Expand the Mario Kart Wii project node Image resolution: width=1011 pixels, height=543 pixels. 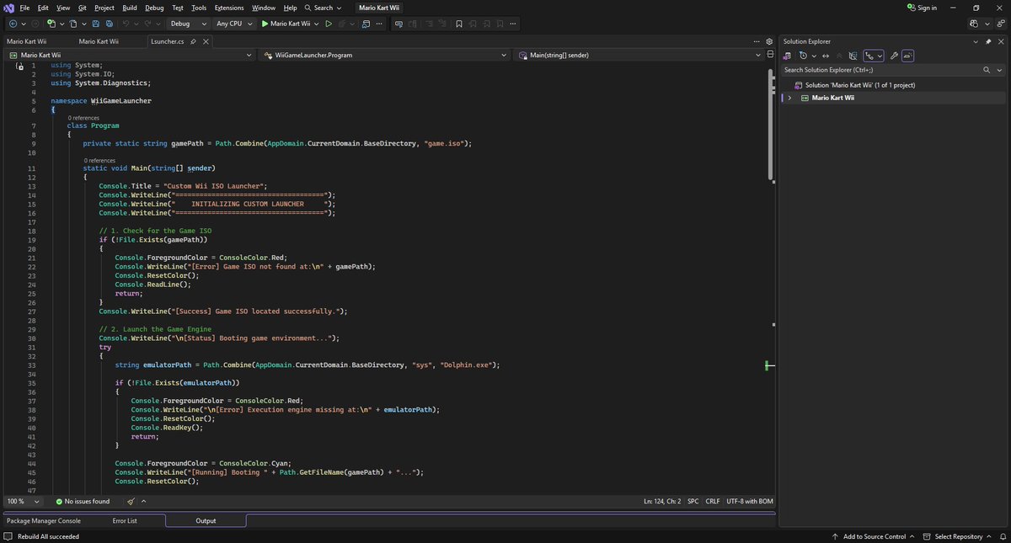pos(789,98)
